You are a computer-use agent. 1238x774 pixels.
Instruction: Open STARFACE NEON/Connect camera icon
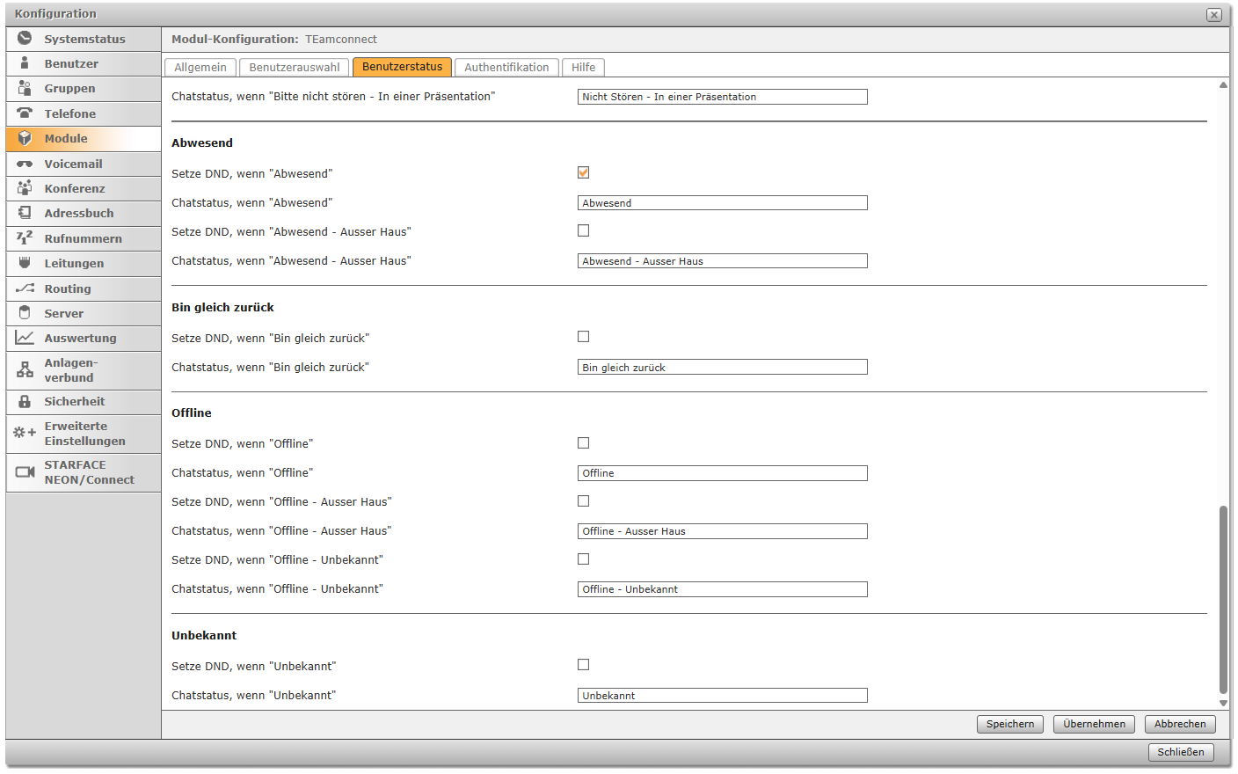click(x=25, y=472)
